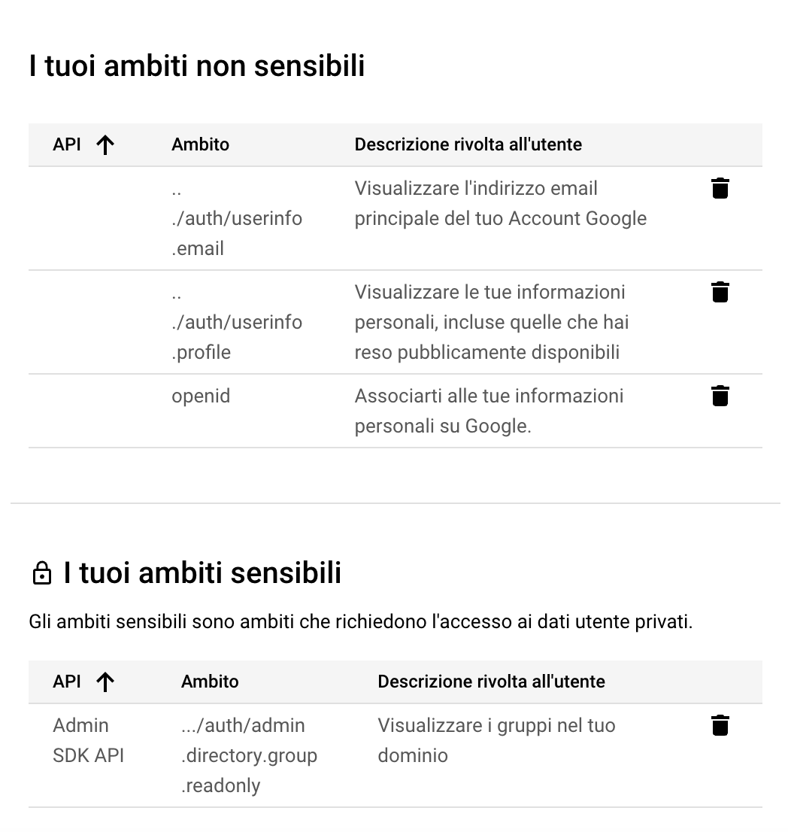
Task: Click the 'I tuoi ambiti non sensibili' heading
Action: 197,66
